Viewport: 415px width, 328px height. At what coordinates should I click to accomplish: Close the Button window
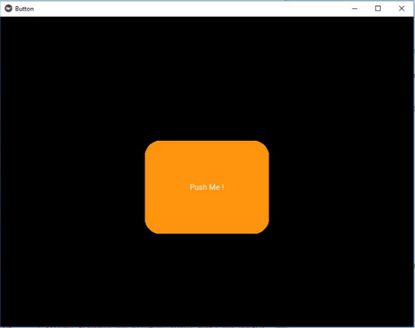point(401,9)
